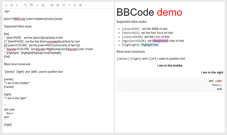Click the [font=FACE] source line in editor

[x=42, y=42]
